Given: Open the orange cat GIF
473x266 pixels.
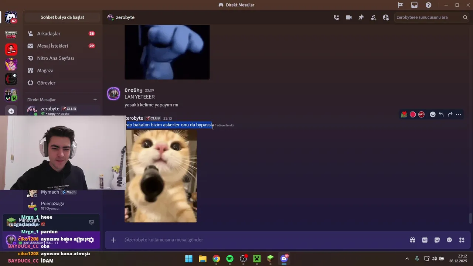Looking at the screenshot, I should pyautogui.click(x=161, y=176).
